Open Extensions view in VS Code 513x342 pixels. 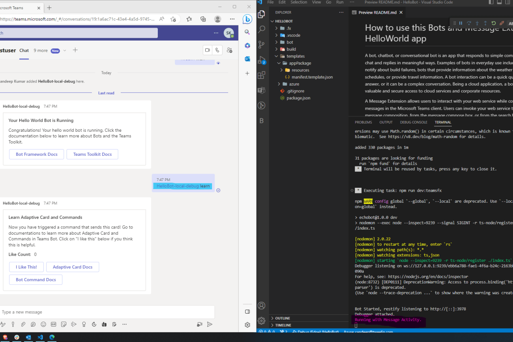261,75
